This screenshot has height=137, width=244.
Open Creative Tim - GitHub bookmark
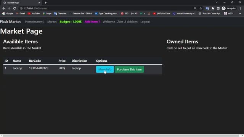[81, 14]
